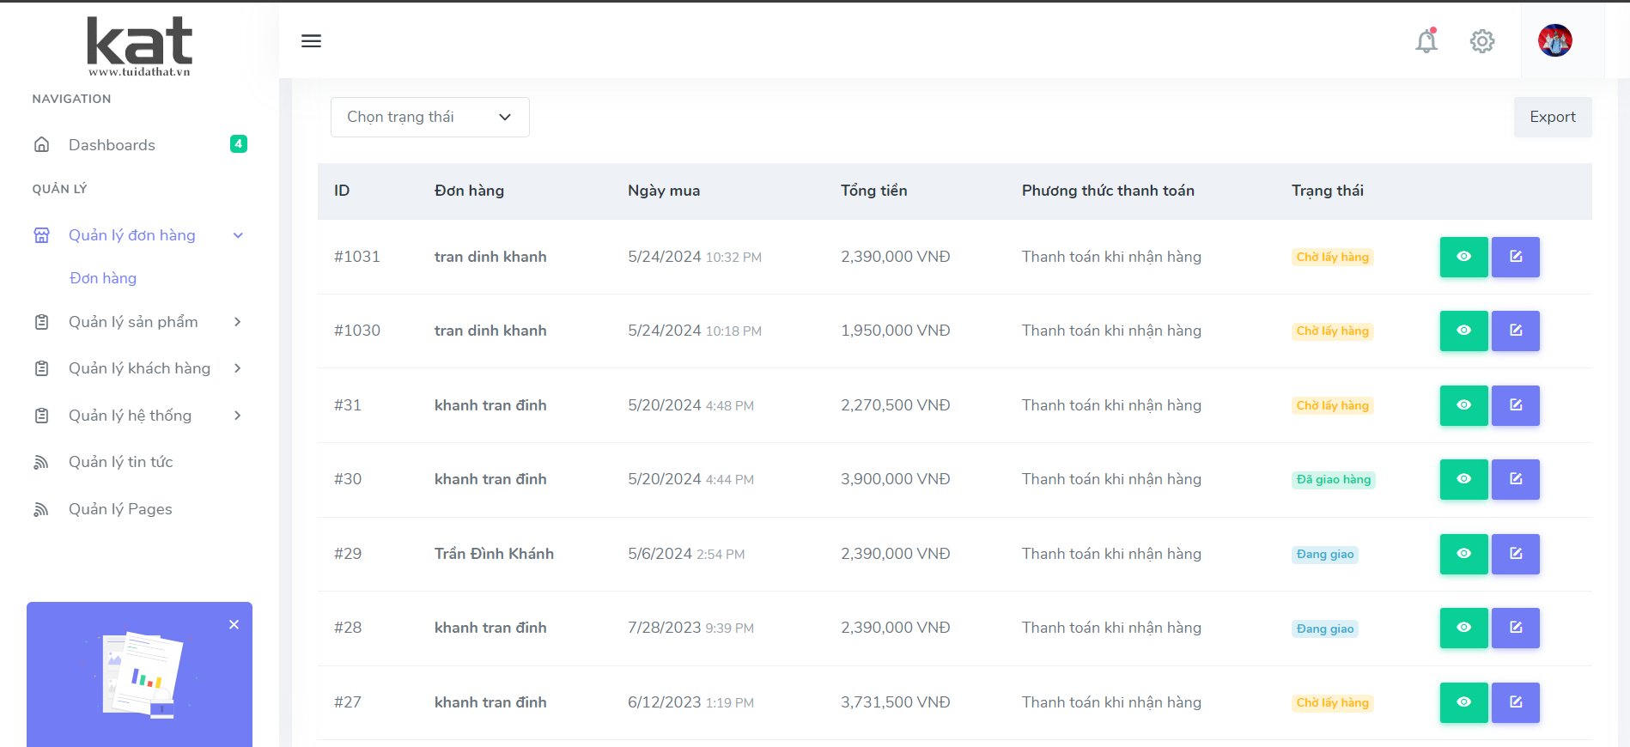Image resolution: width=1630 pixels, height=747 pixels.
Task: View order #29 with eye button
Action: tap(1464, 554)
